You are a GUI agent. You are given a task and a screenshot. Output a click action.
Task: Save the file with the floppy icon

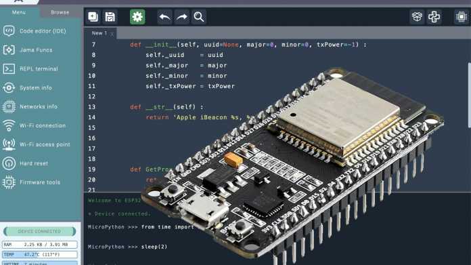tap(110, 17)
